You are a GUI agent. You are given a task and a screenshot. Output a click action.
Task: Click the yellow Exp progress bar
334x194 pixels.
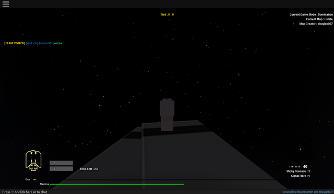34,179
